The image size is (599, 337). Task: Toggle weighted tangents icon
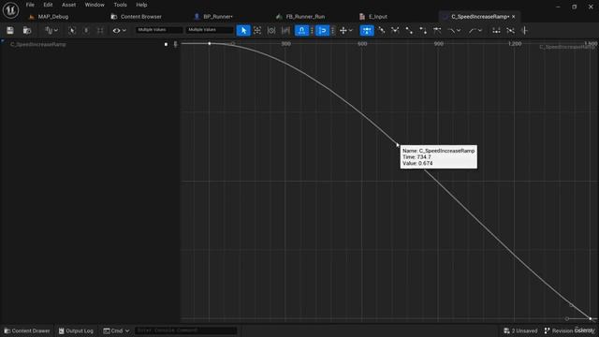click(x=437, y=31)
